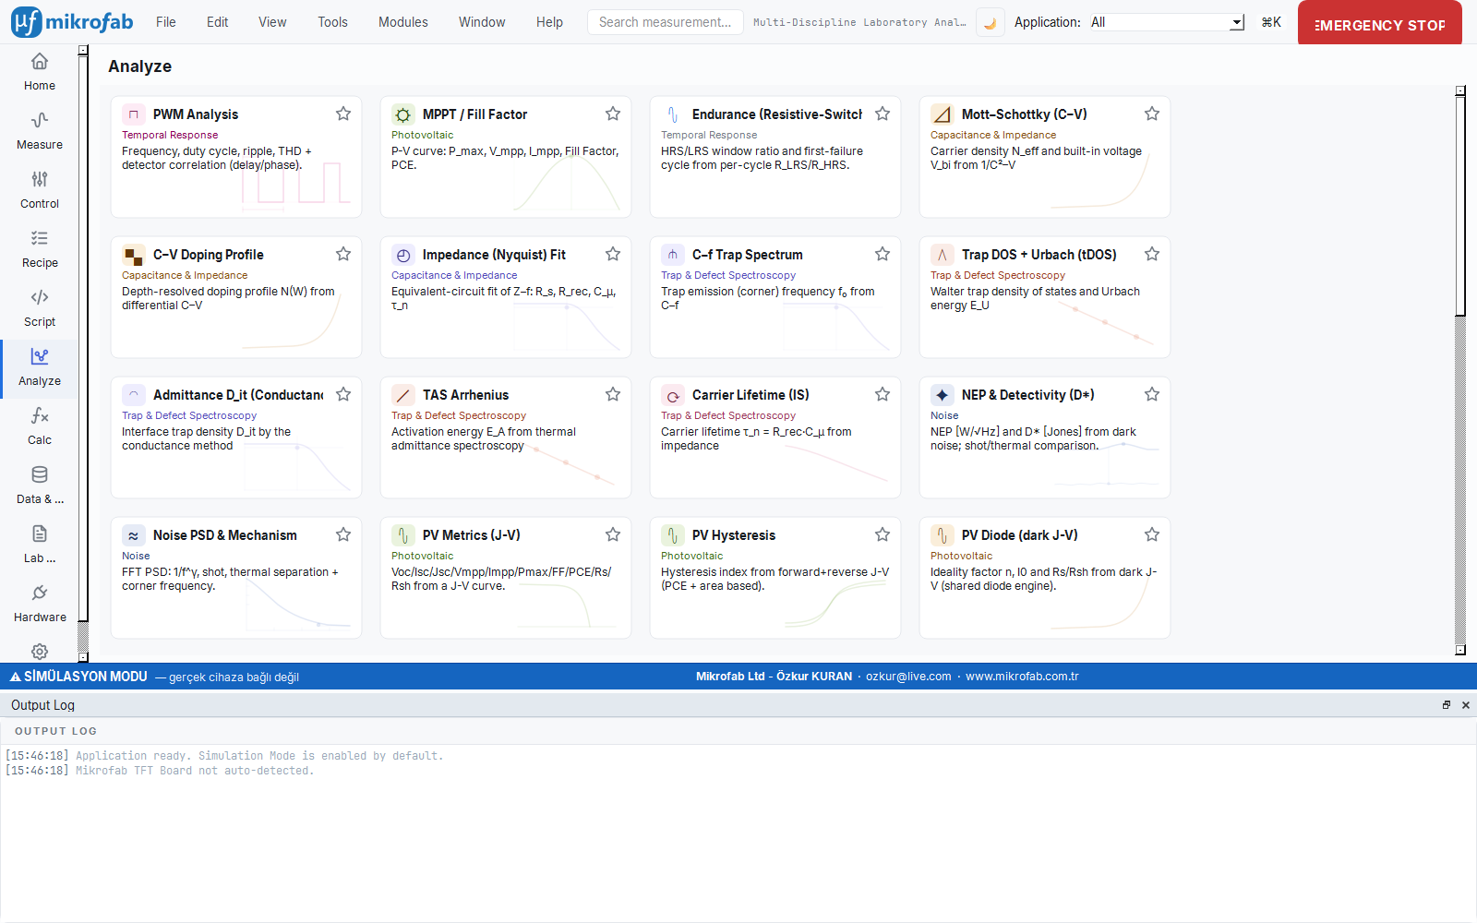Open the Lab sidebar section
This screenshot has width=1477, height=923.
40,545
